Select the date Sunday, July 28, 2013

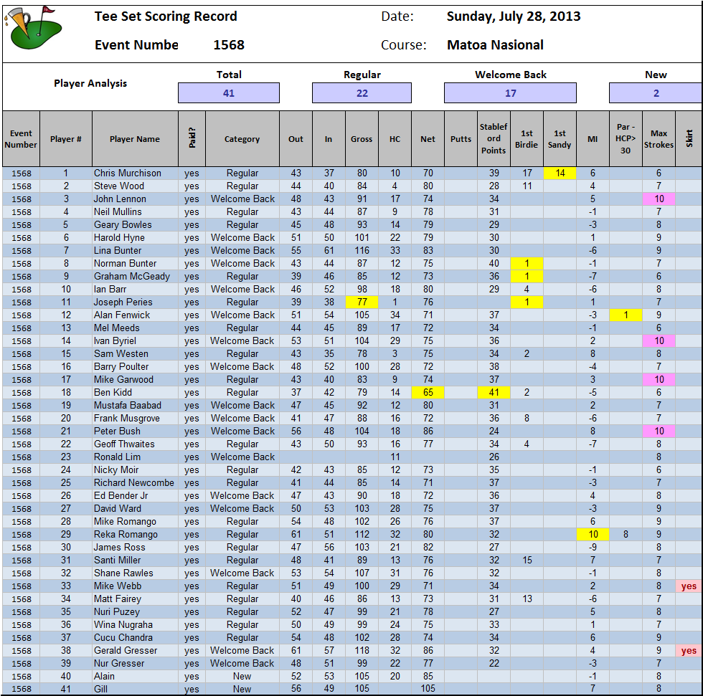pos(514,16)
